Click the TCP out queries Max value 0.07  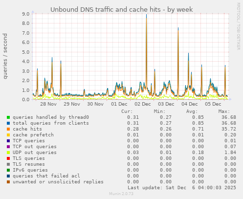[x=230, y=147]
